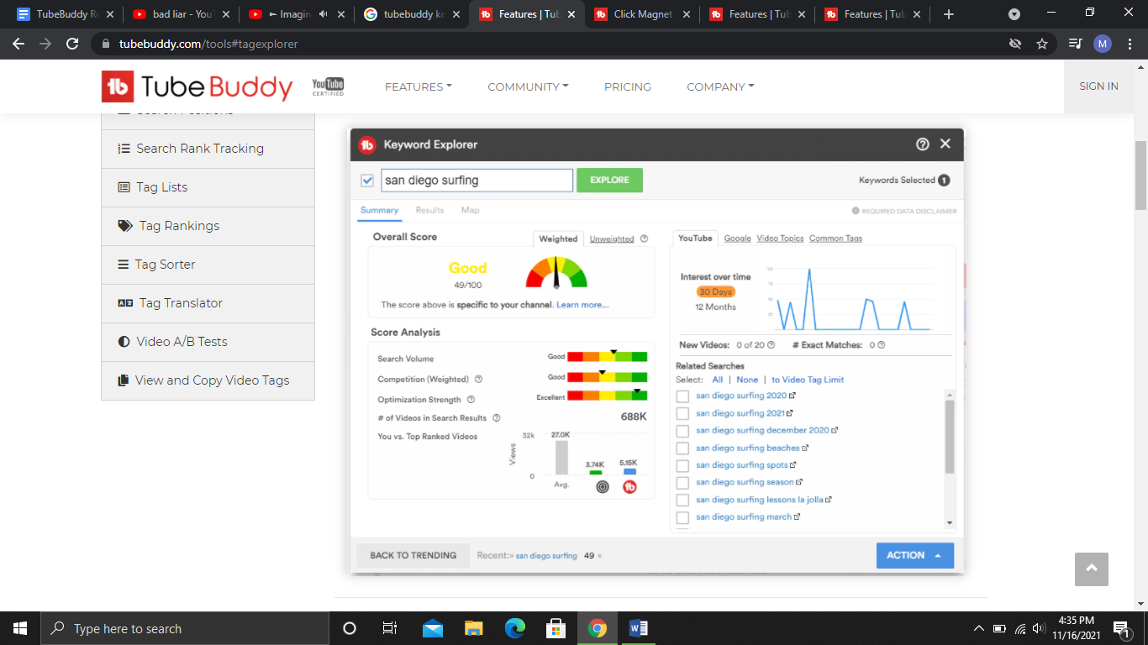This screenshot has height=645, width=1148.
Task: Click the SIGN IN button
Action: [x=1098, y=87]
